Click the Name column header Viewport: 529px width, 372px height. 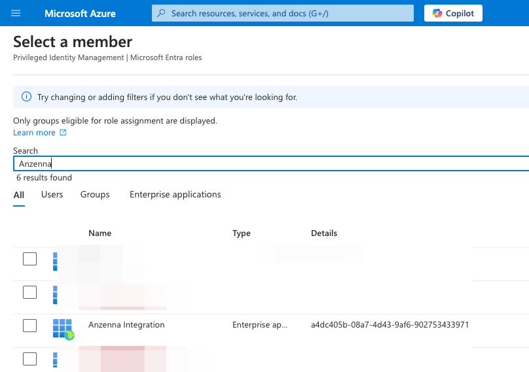pos(100,233)
